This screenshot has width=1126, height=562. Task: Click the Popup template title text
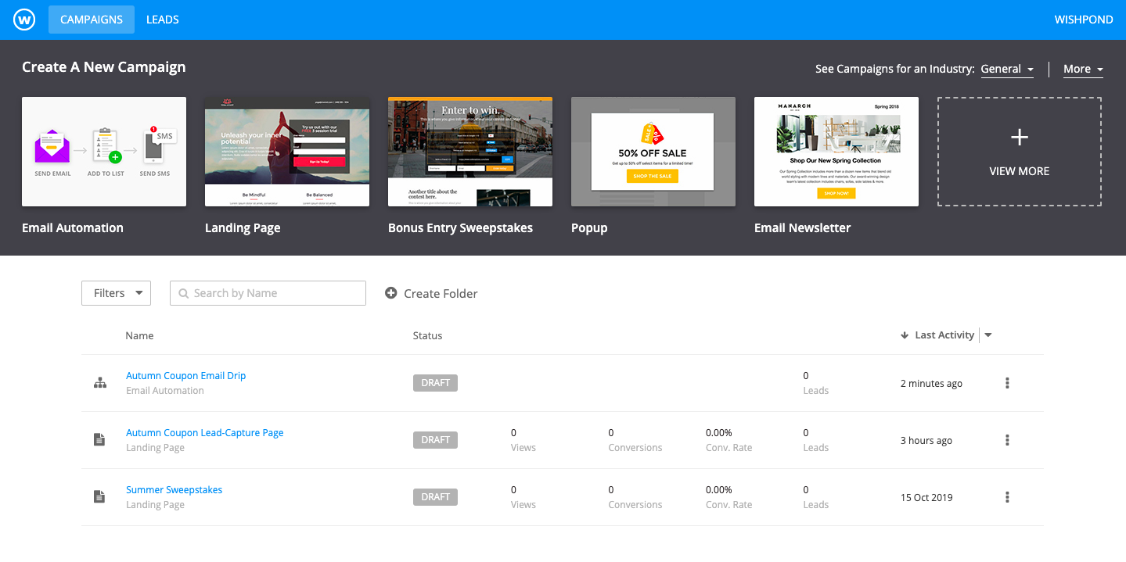(589, 228)
